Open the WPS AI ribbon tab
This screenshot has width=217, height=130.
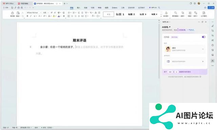pos(153,7)
